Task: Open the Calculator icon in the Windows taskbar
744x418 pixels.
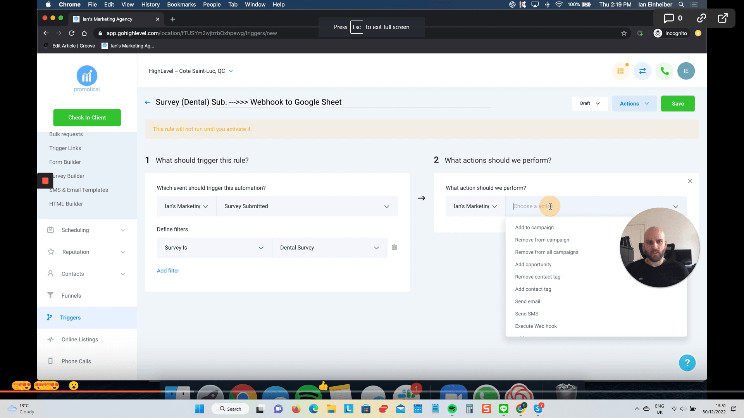Action: pyautogui.click(x=469, y=409)
